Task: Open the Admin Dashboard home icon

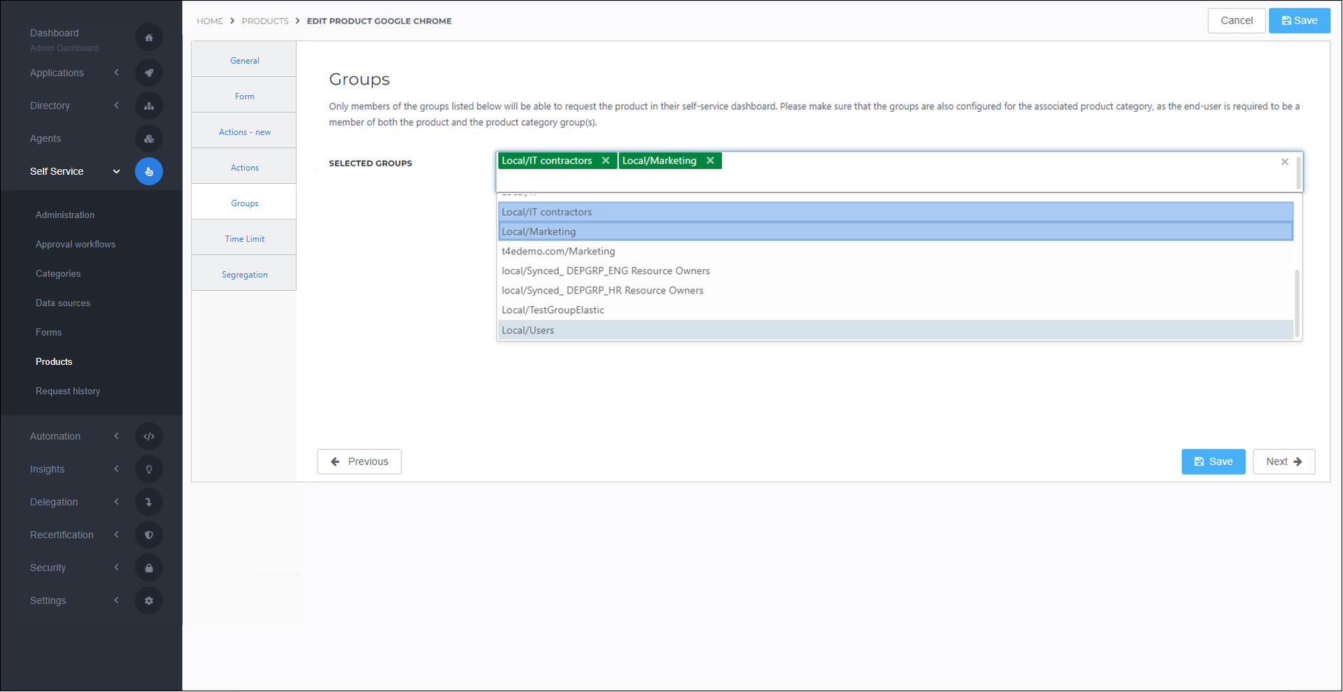Action: click(149, 37)
